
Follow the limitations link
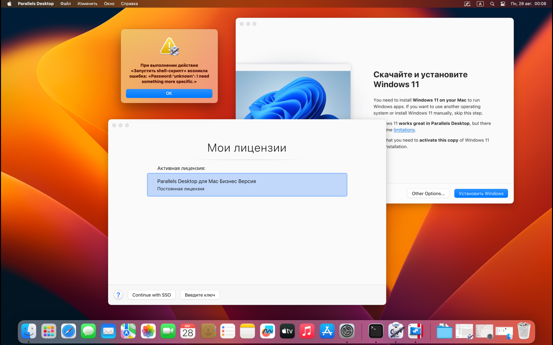coord(404,130)
